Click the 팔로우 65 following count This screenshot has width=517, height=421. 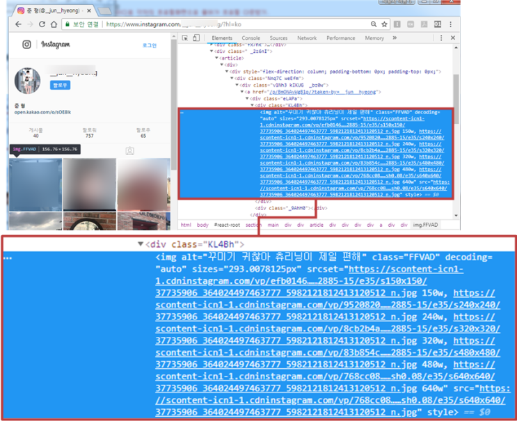click(143, 133)
